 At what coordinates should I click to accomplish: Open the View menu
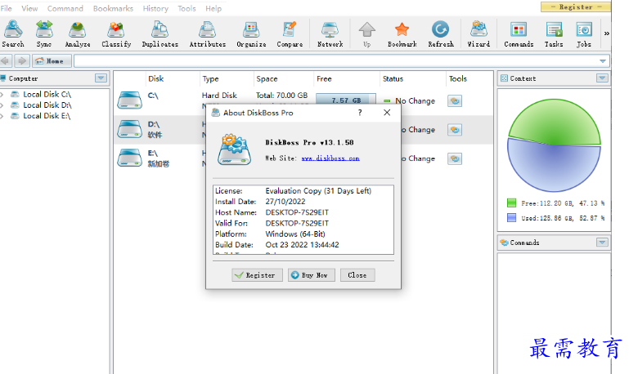pos(29,8)
